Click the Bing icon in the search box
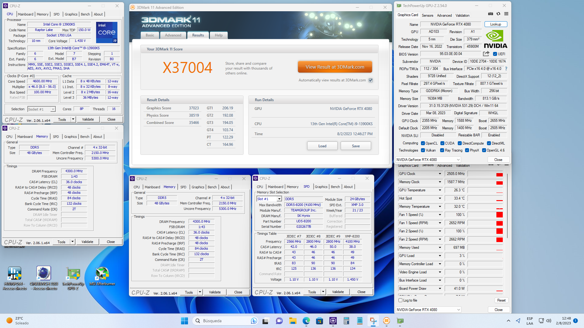 coord(254,321)
